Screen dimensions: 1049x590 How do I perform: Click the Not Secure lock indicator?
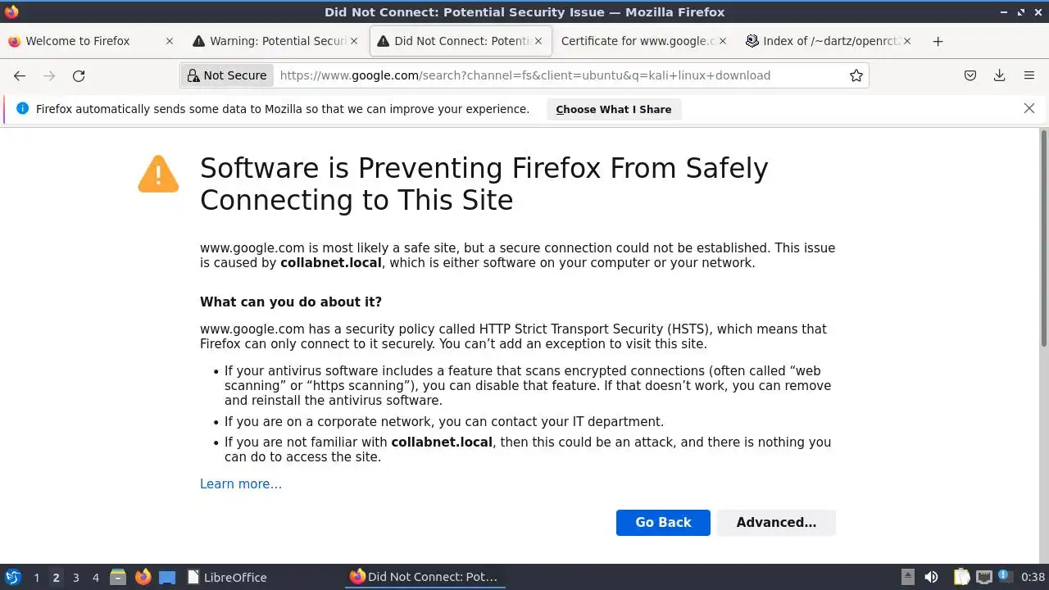tap(227, 75)
